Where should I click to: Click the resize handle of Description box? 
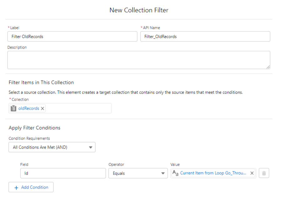tap(268, 67)
